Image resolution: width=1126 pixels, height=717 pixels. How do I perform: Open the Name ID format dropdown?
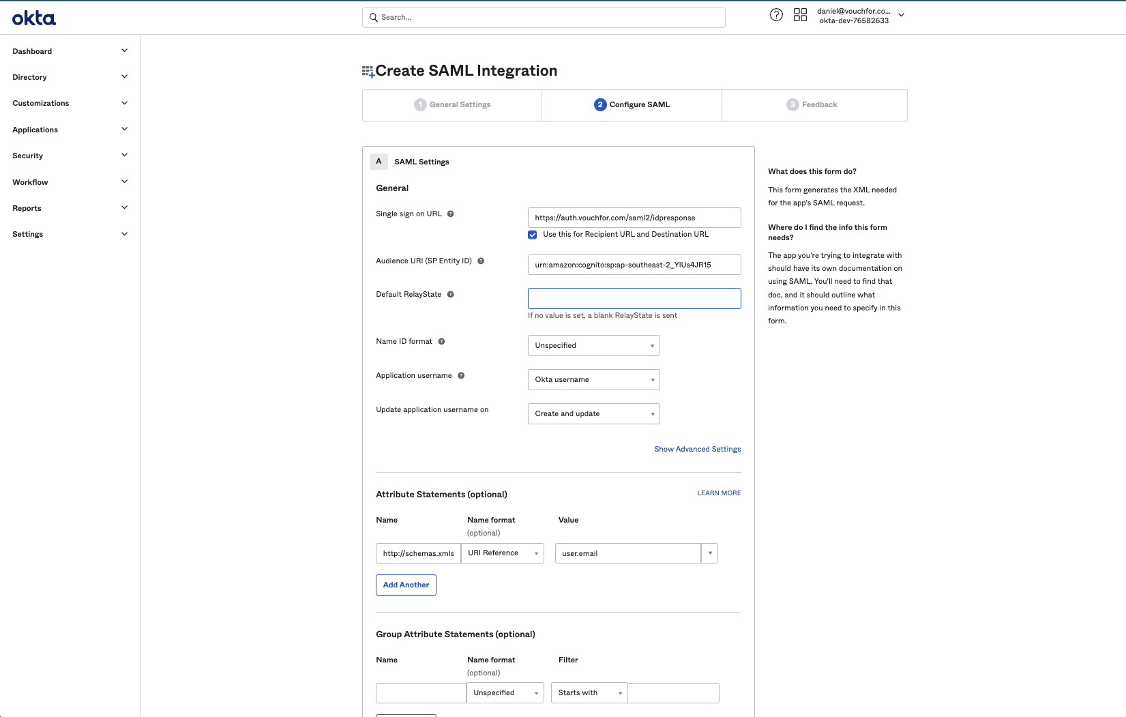coord(594,346)
